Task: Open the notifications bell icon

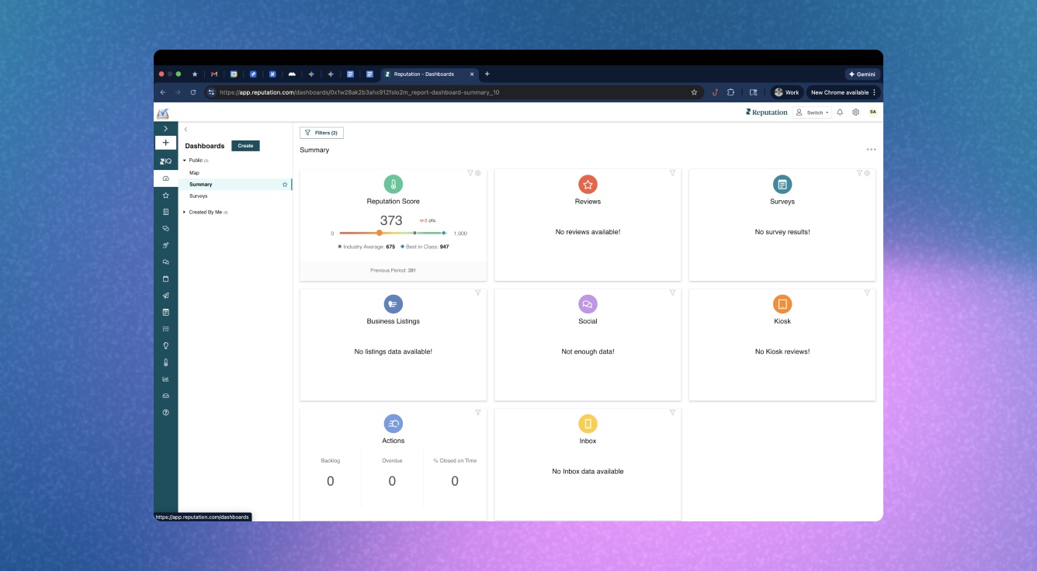Action: (840, 112)
